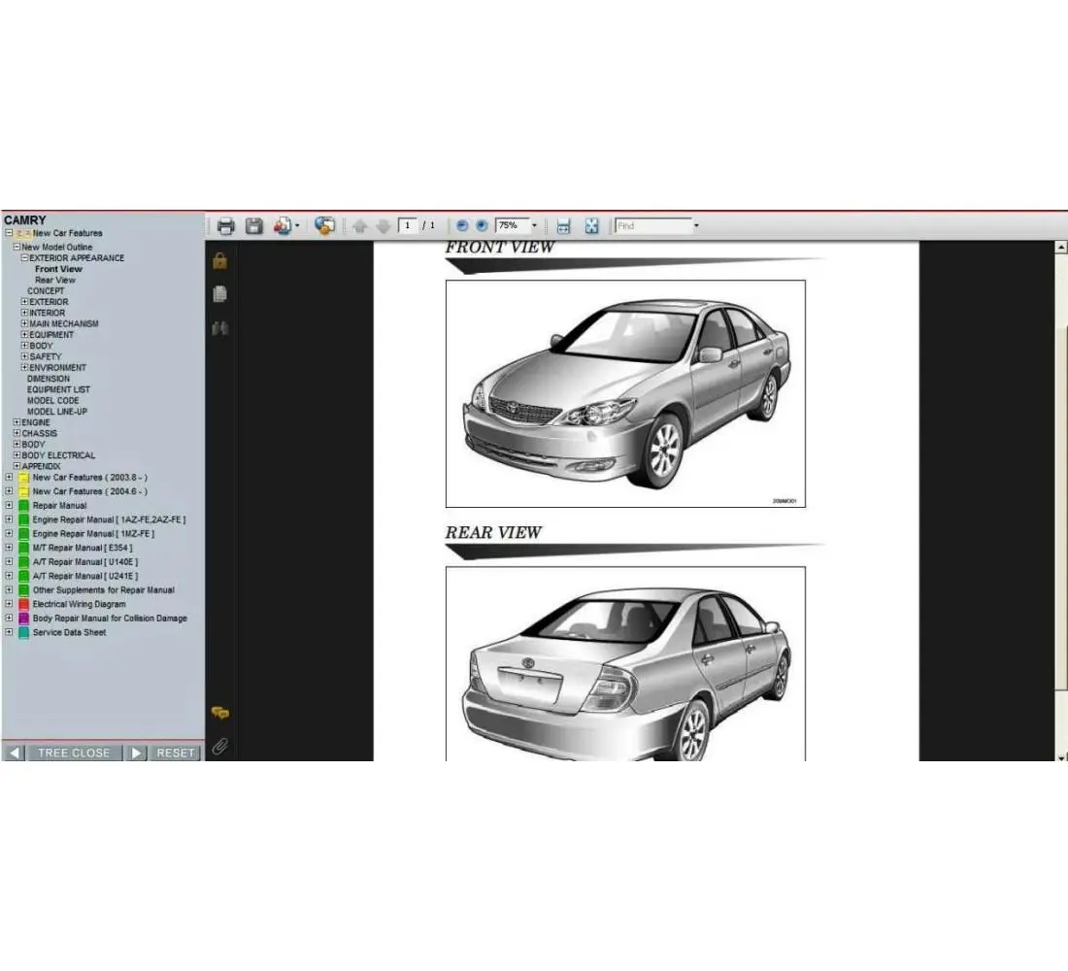This screenshot has height=971, width=1068.
Task: Click the document scrollbar up arrow
Action: (1061, 248)
